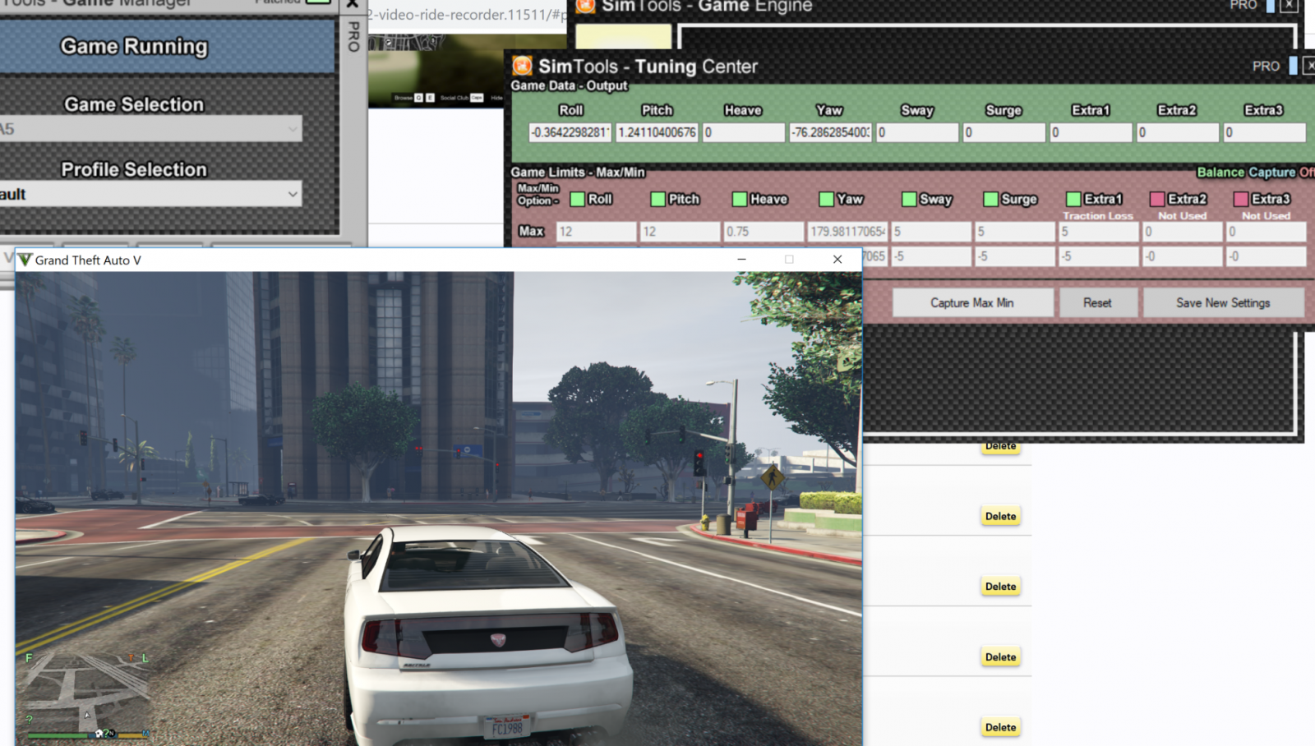
Task: Click Save New Settings button
Action: [1223, 302]
